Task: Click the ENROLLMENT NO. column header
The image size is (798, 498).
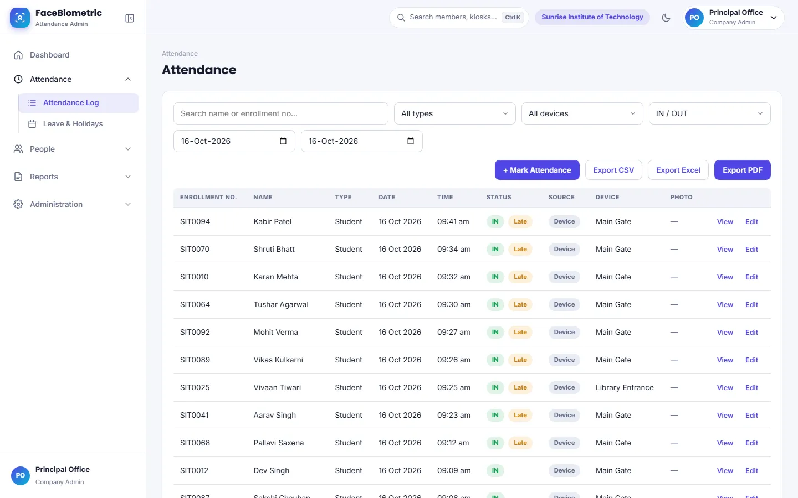Action: coord(208,197)
